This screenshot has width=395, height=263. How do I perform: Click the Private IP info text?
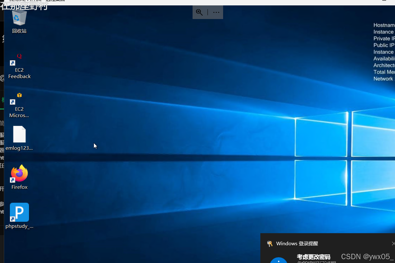(384, 38)
